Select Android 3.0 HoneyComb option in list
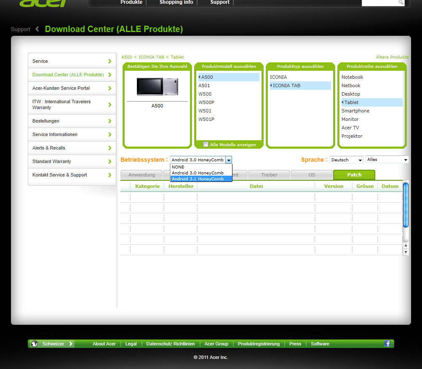Image resolution: width=422 pixels, height=369 pixels. pos(201,173)
